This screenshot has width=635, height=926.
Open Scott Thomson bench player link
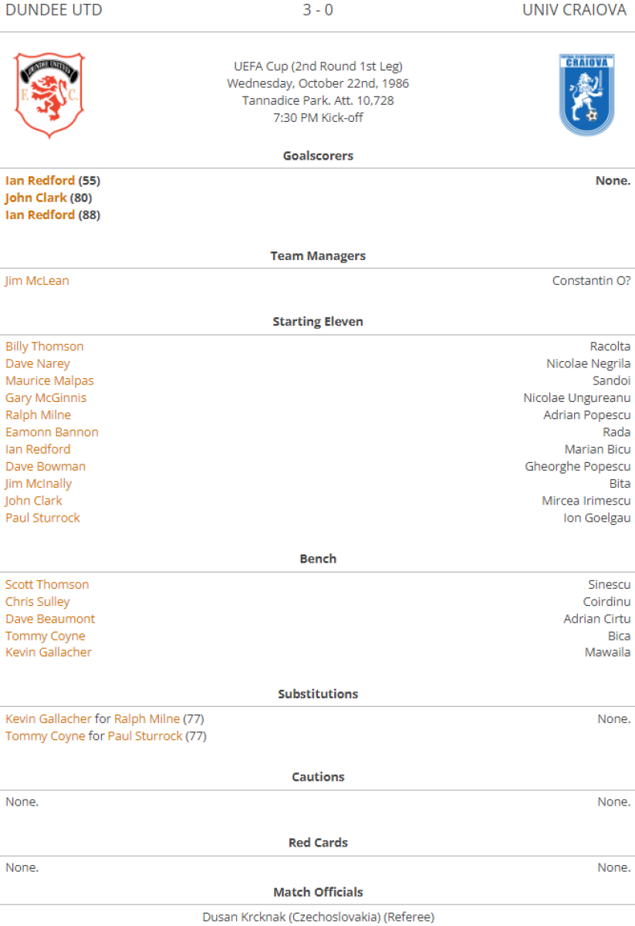tap(47, 585)
